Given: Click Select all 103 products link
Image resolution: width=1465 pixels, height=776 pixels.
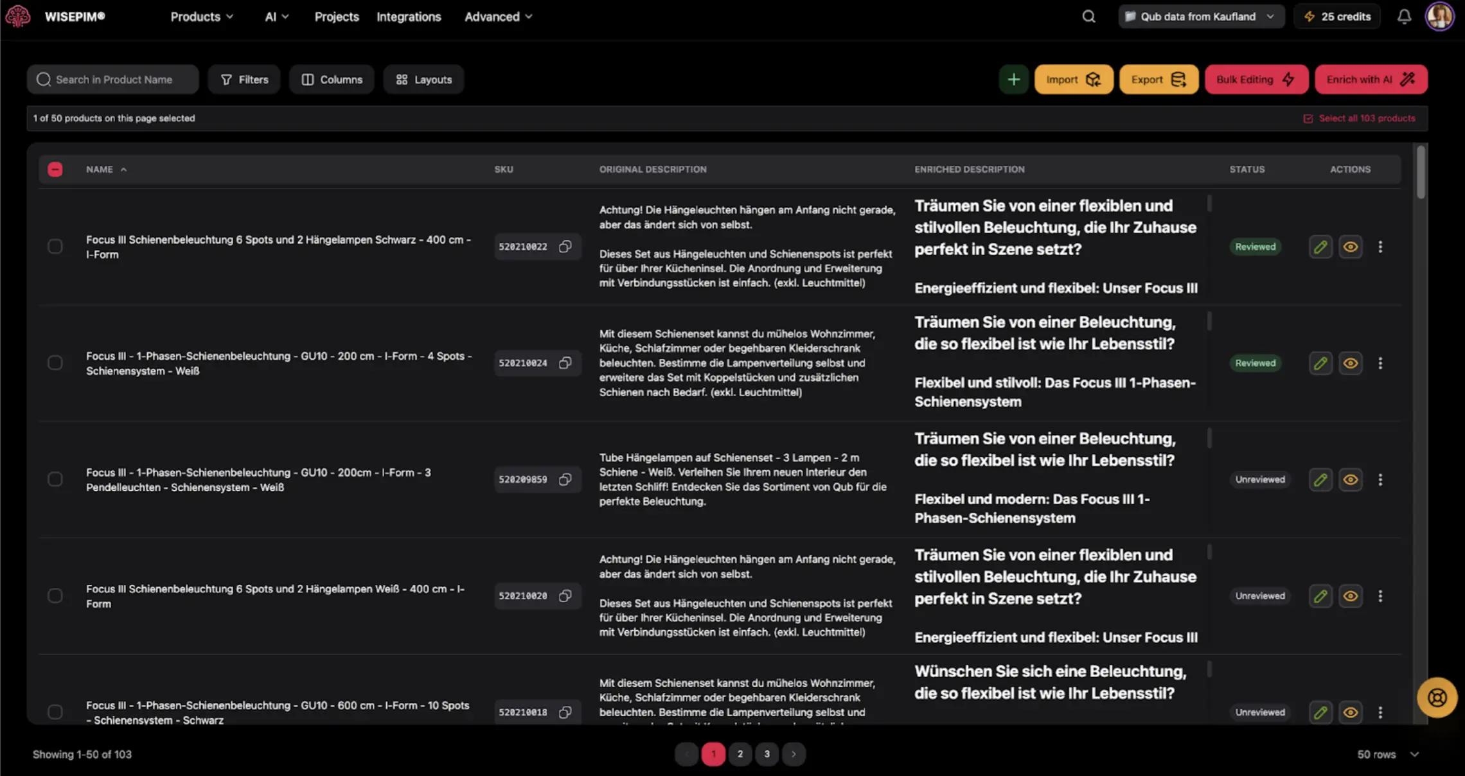Looking at the screenshot, I should coord(1366,118).
